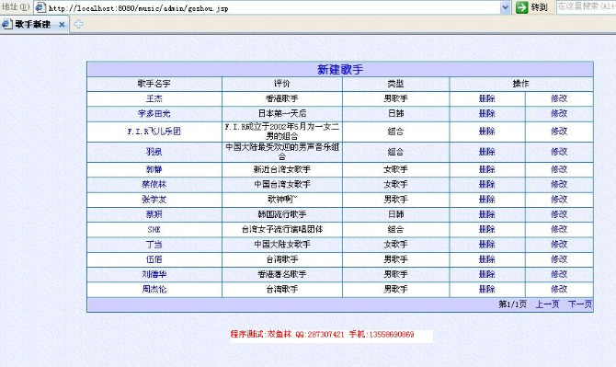
Task: Click singer name 蔡依林
Action: click(154, 184)
